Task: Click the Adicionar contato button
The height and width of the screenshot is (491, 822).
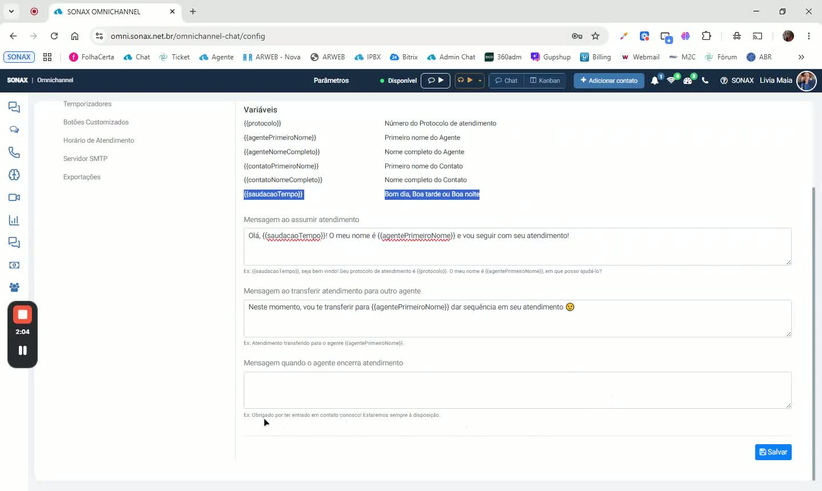Action: (x=609, y=81)
